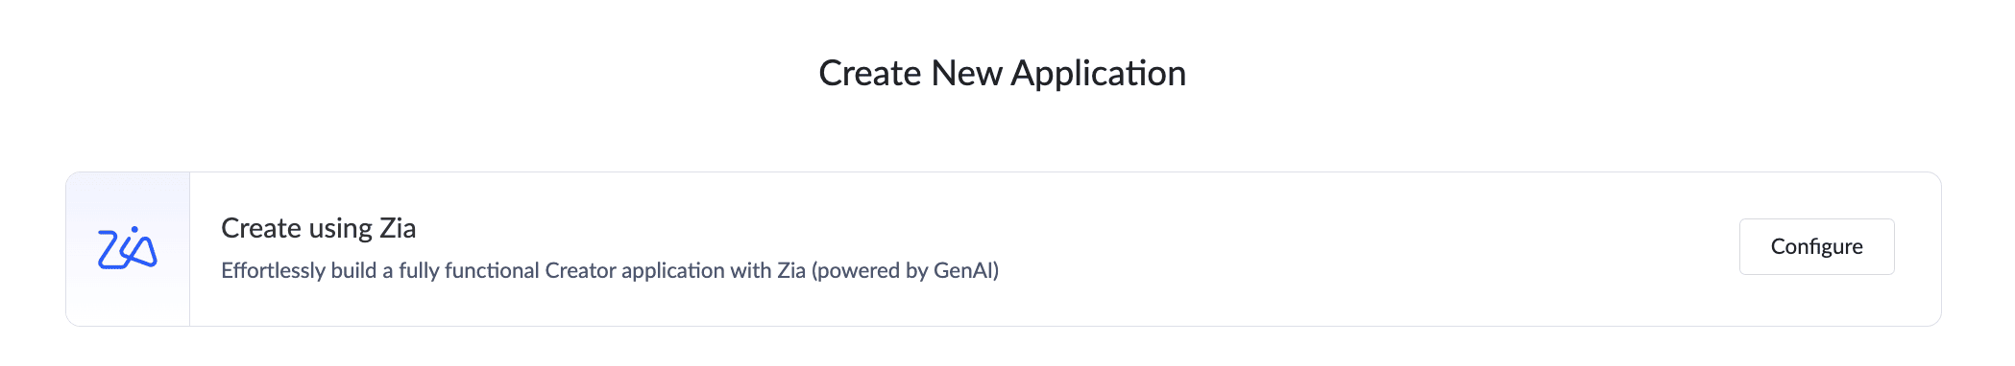The width and height of the screenshot is (2015, 366).
Task: Click the blue Zia logo icon
Action: tap(128, 248)
